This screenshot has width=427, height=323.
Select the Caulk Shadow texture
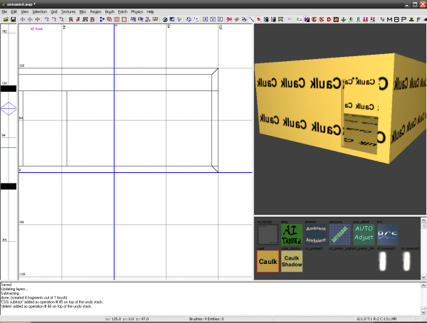pyautogui.click(x=292, y=261)
